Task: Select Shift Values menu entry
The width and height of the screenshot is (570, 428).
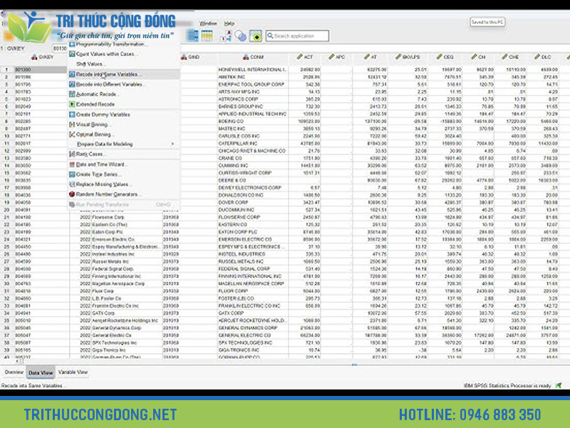Action: 124,64
